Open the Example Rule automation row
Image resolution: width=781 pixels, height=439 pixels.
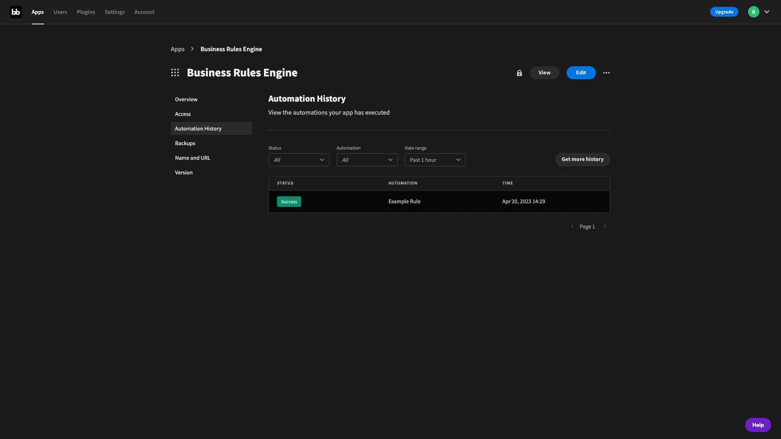[x=439, y=202]
